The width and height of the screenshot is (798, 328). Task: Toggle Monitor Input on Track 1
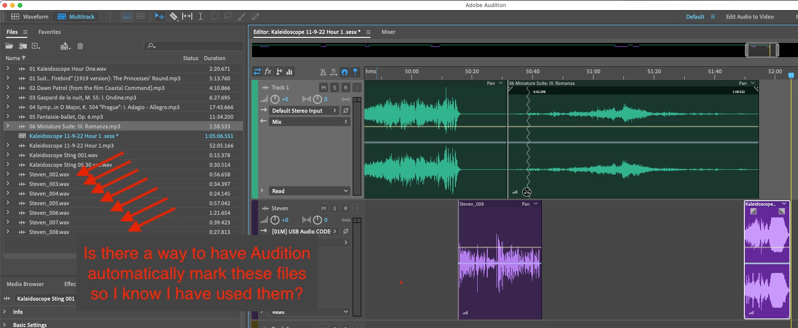coord(357,87)
